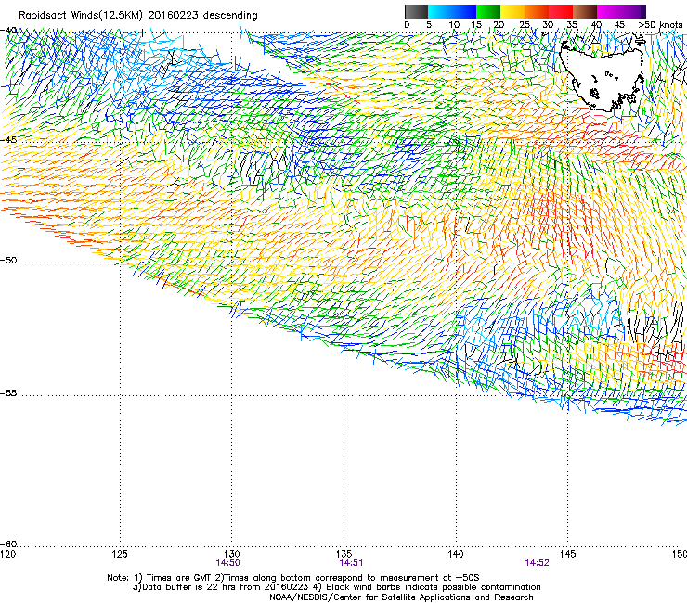This screenshot has height=603, width=687.
Task: Click the purple 14:51 time stamp
Action: click(x=351, y=563)
